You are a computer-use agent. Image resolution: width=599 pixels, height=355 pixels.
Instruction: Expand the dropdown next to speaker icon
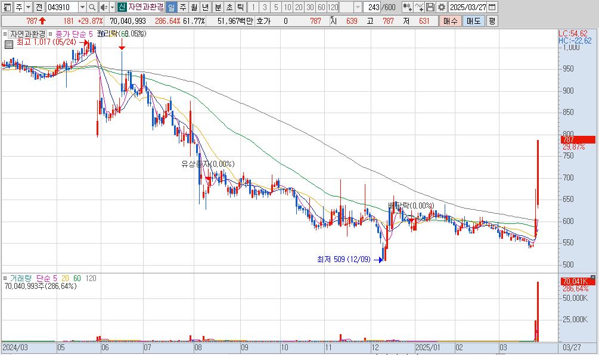tap(112, 7)
